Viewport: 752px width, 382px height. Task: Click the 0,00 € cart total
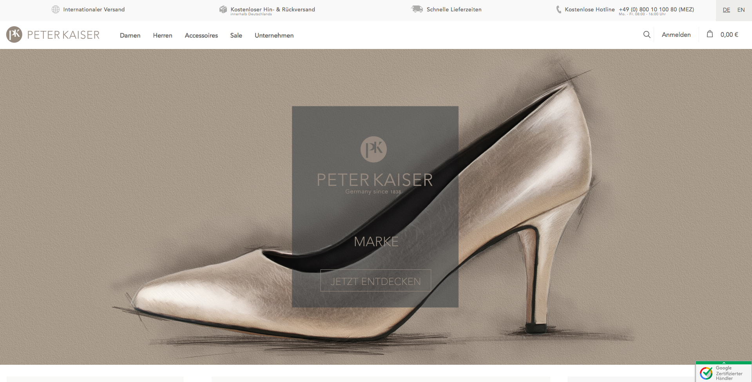tap(729, 34)
